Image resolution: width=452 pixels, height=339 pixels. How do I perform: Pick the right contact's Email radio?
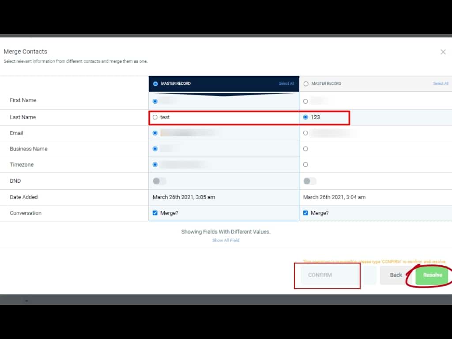tap(305, 133)
